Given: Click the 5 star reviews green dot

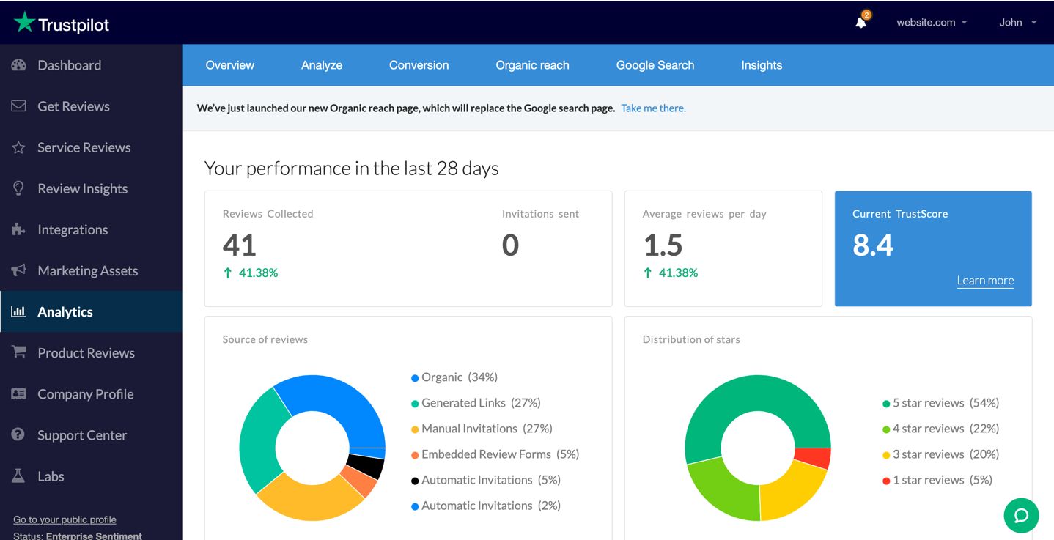Looking at the screenshot, I should tap(886, 404).
